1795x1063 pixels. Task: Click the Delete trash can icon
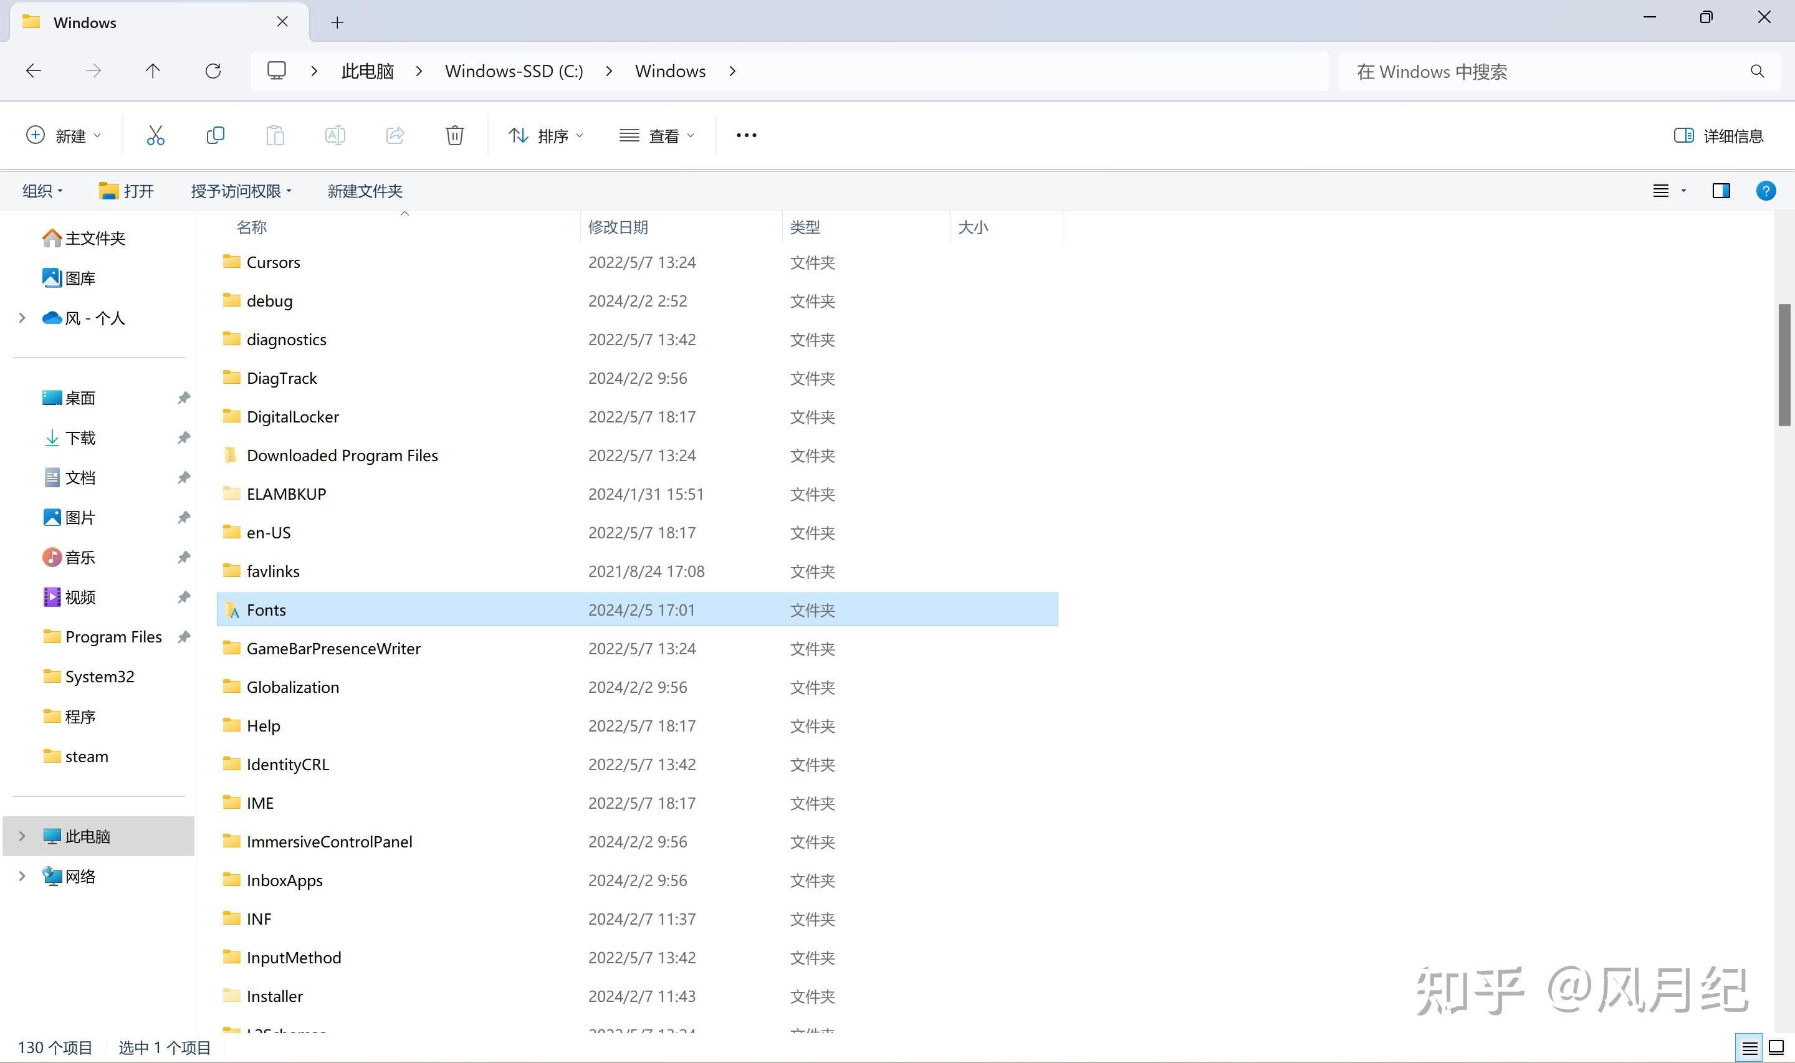454,135
